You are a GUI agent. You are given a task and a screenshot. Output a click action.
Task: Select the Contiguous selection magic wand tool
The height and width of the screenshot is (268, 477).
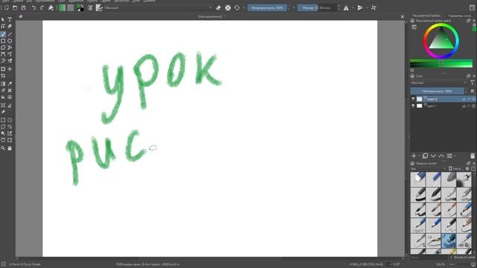click(3, 133)
